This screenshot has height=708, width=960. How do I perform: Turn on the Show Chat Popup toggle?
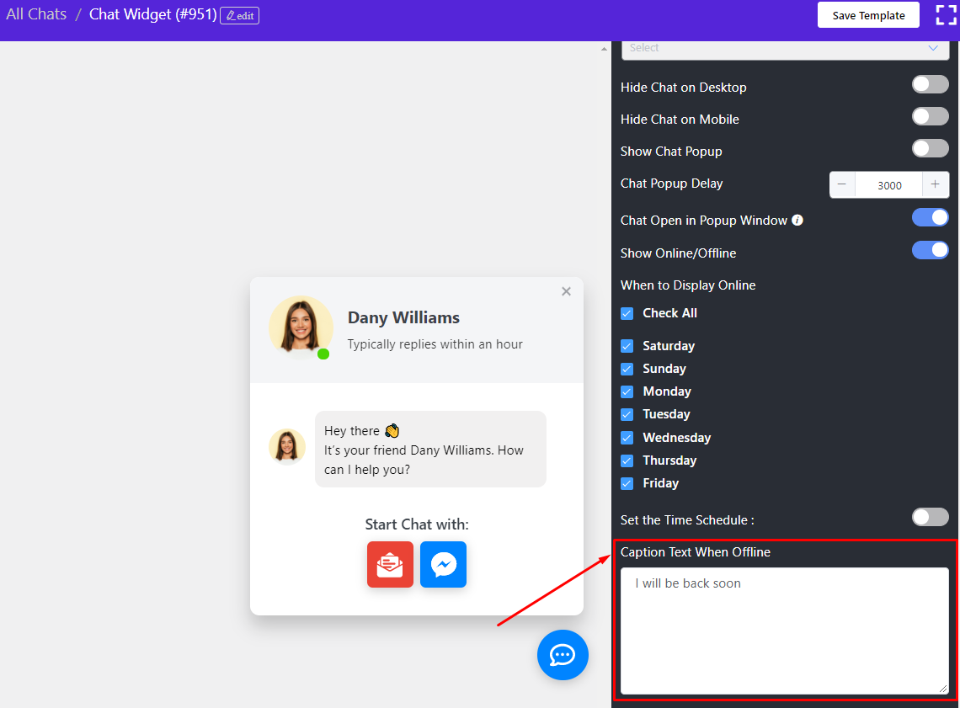(x=930, y=148)
